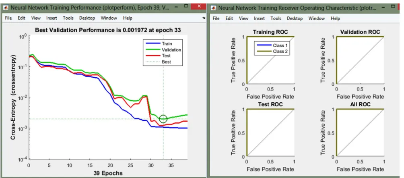This screenshot has height=178, width=404.
Task: Open Tools menu in Training Performance window
Action: point(68,18)
